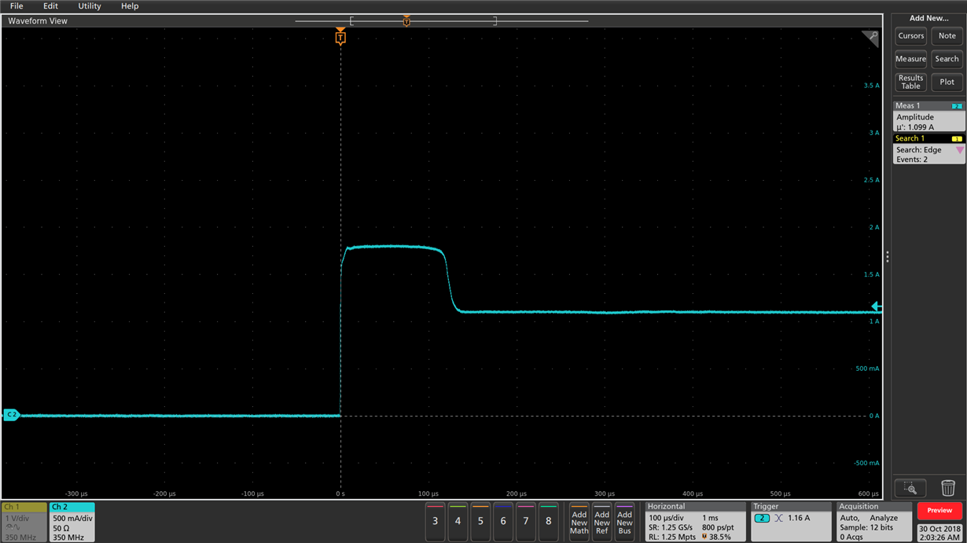This screenshot has width=967, height=543.
Task: Click the zoom box magnifier icon
Action: (x=910, y=488)
